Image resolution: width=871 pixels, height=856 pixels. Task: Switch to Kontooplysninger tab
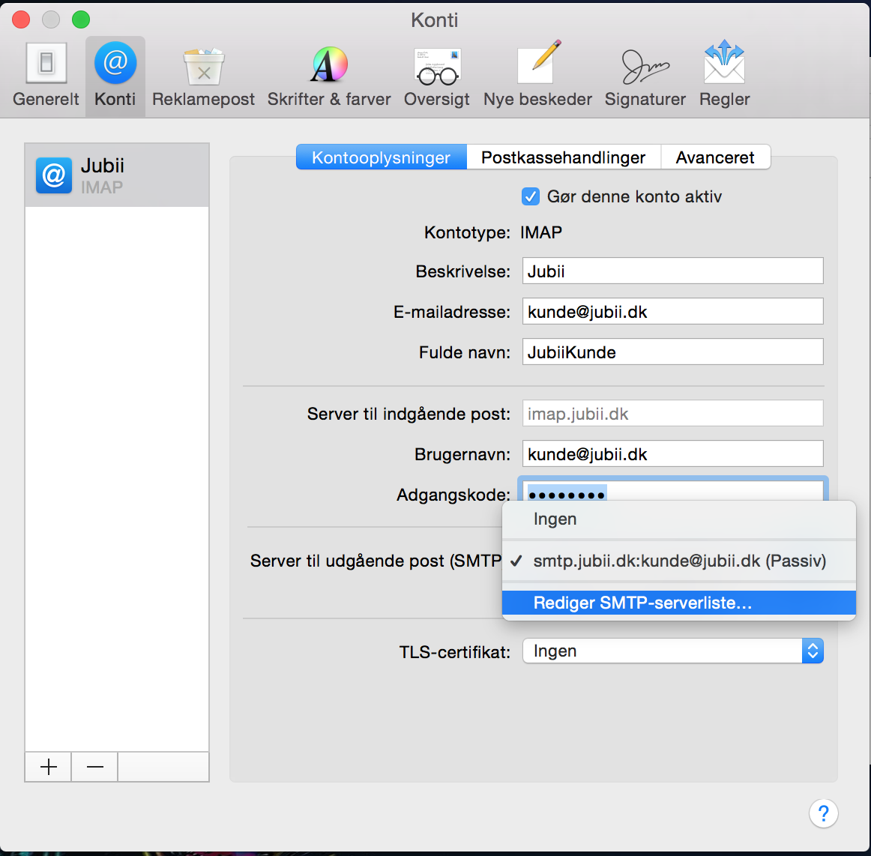(381, 157)
